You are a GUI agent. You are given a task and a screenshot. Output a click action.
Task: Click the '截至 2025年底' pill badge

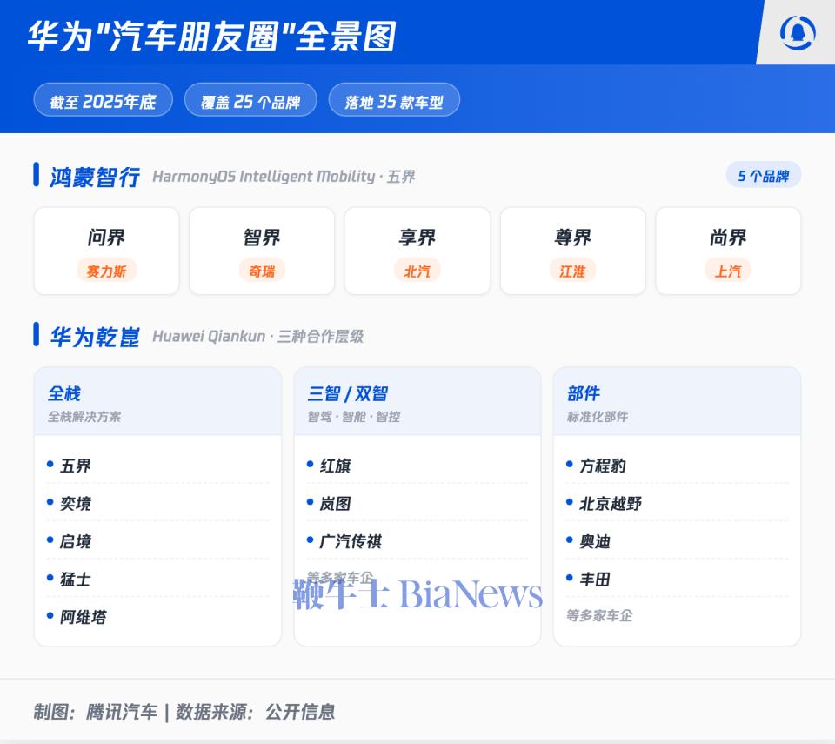[x=103, y=100]
